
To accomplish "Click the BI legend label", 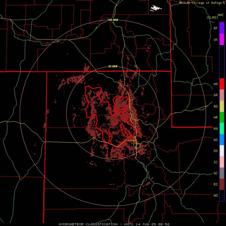I will pyautogui.click(x=215, y=184).
